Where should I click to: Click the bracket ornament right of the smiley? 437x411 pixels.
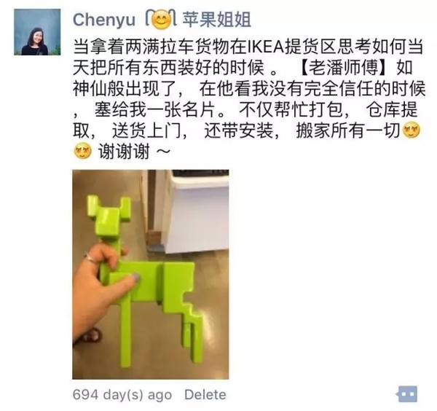pos(173,18)
